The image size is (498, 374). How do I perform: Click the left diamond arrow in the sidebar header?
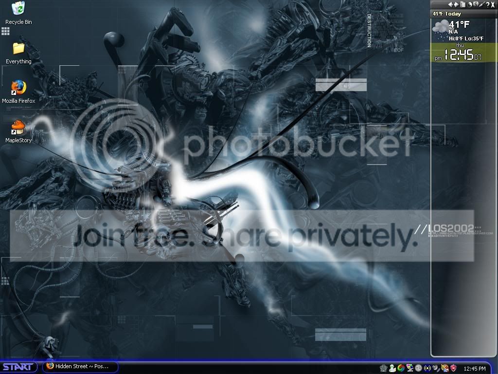(x=451, y=4)
